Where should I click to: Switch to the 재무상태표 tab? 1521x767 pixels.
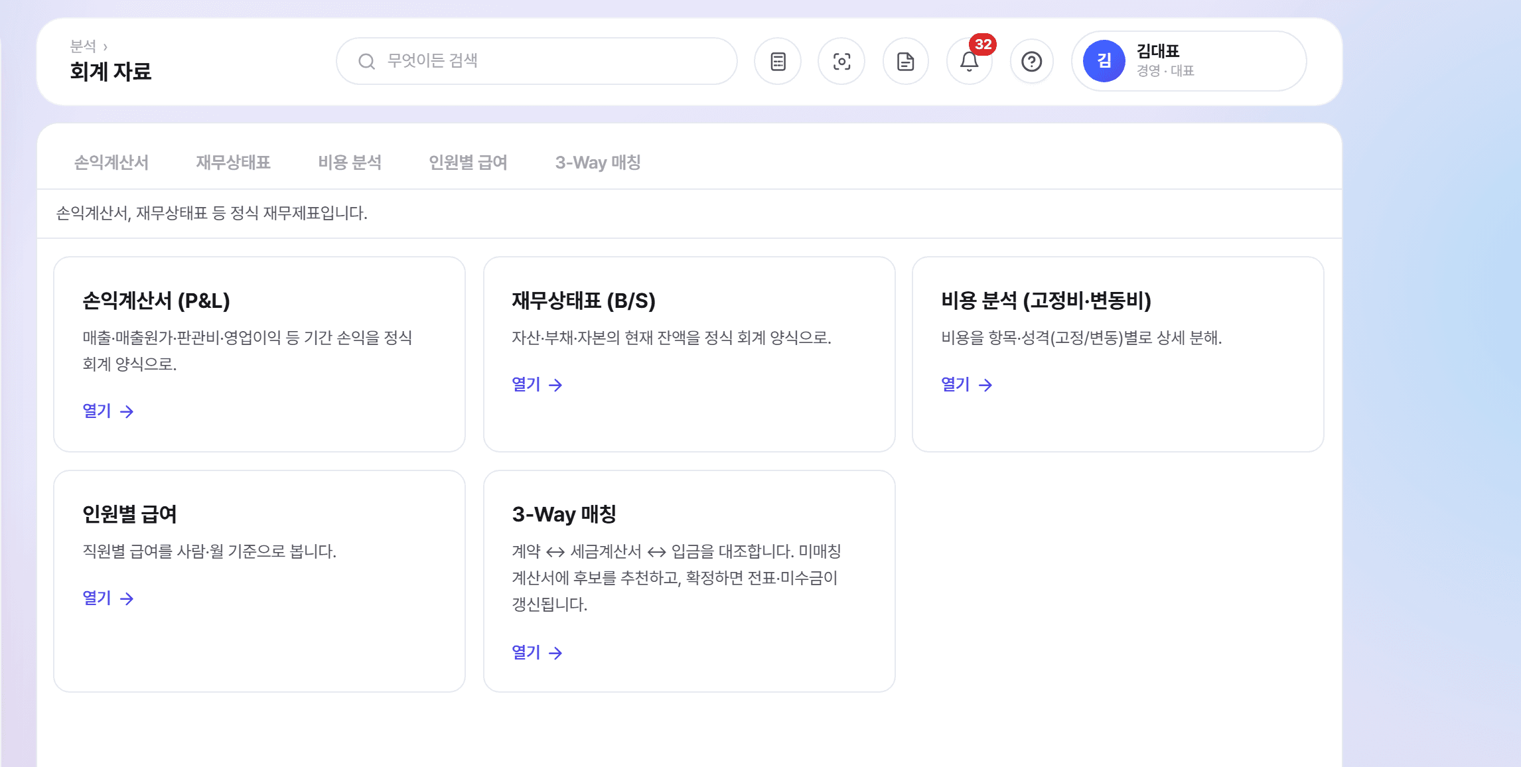pos(233,163)
